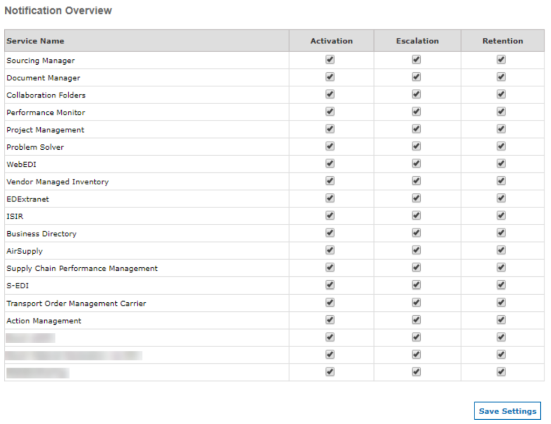This screenshot has width=551, height=424.
Task: Click the Transport Order Management Carrier label
Action: coord(76,303)
